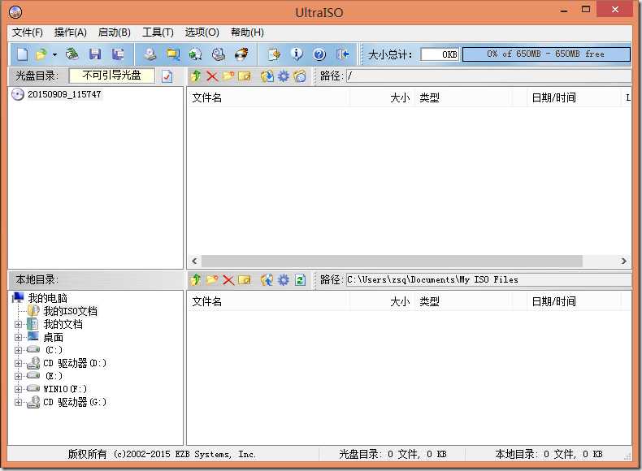Sort disc pane by 文件名 column

point(268,97)
